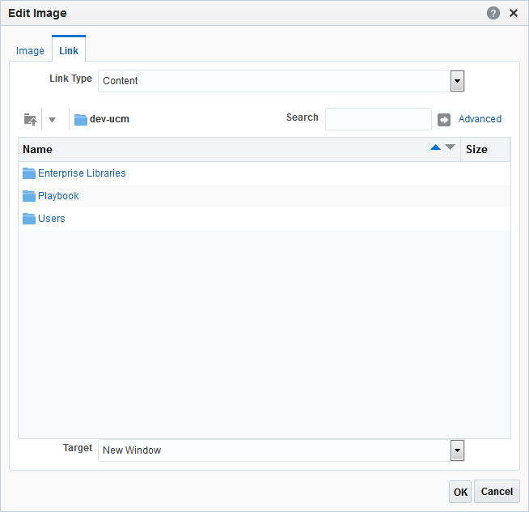Click the Size column header
This screenshot has width=529, height=512.
pyautogui.click(x=485, y=149)
